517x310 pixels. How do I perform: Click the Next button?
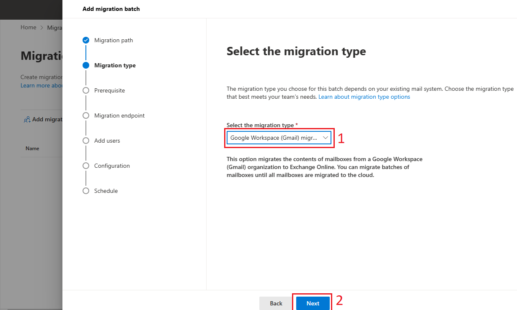coord(313,303)
